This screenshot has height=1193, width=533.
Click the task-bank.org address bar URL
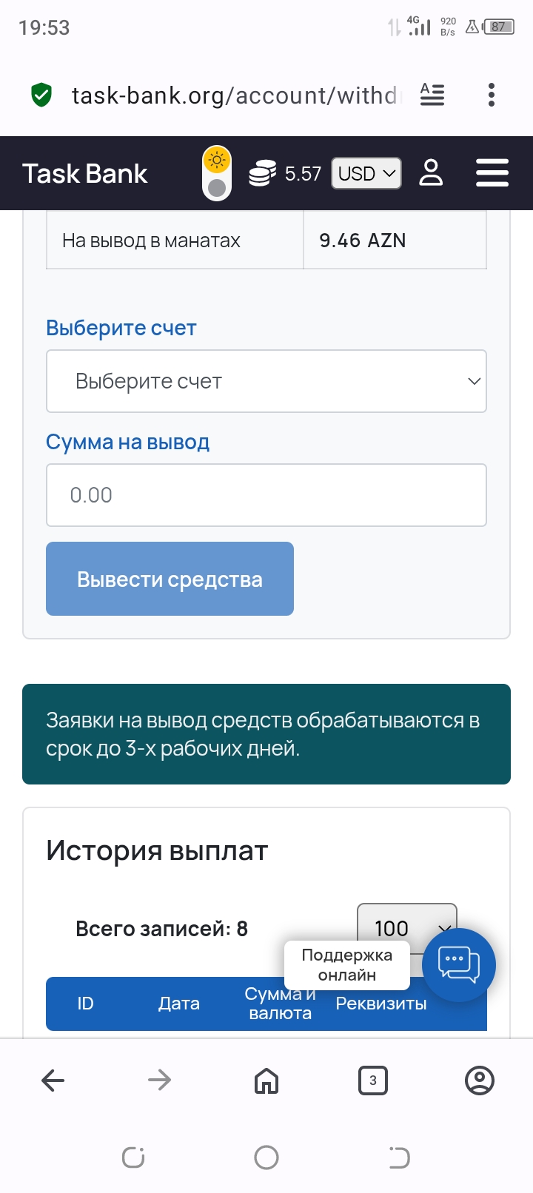coord(233,95)
